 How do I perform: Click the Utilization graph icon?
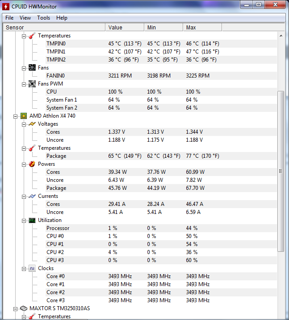pos(32,220)
